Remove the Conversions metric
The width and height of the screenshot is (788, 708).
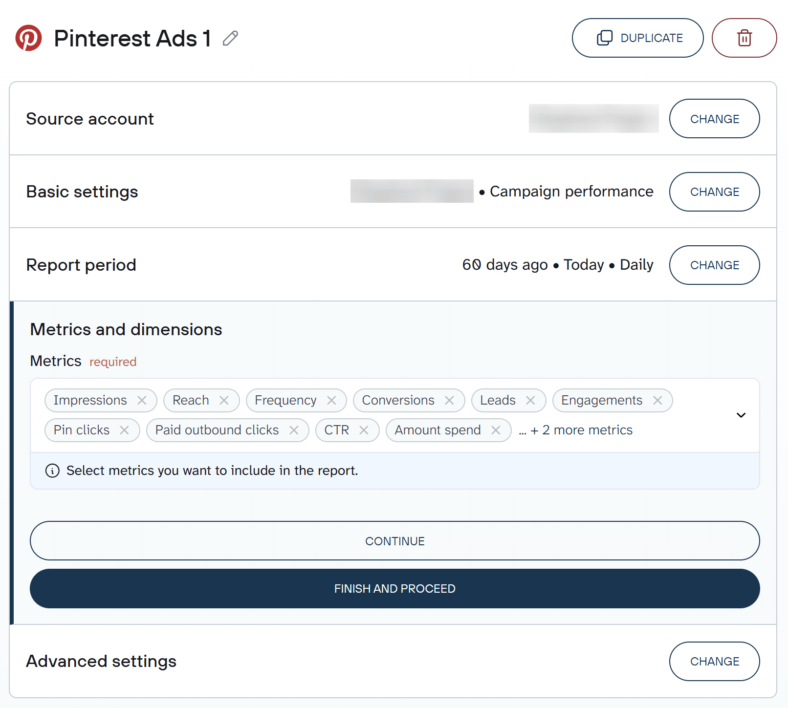(x=449, y=400)
